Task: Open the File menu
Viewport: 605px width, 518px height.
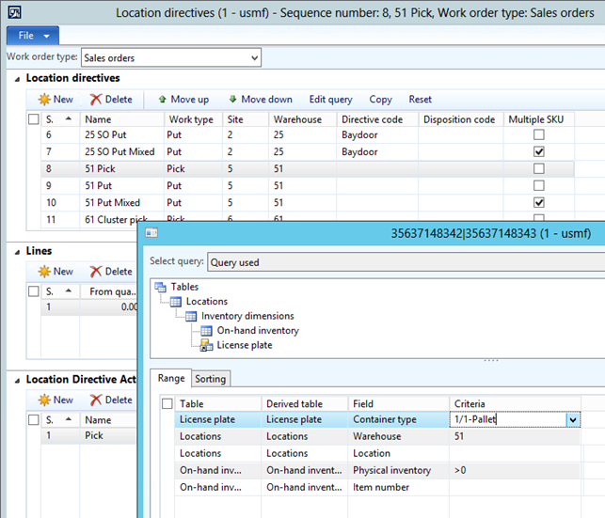Action: pyautogui.click(x=32, y=36)
